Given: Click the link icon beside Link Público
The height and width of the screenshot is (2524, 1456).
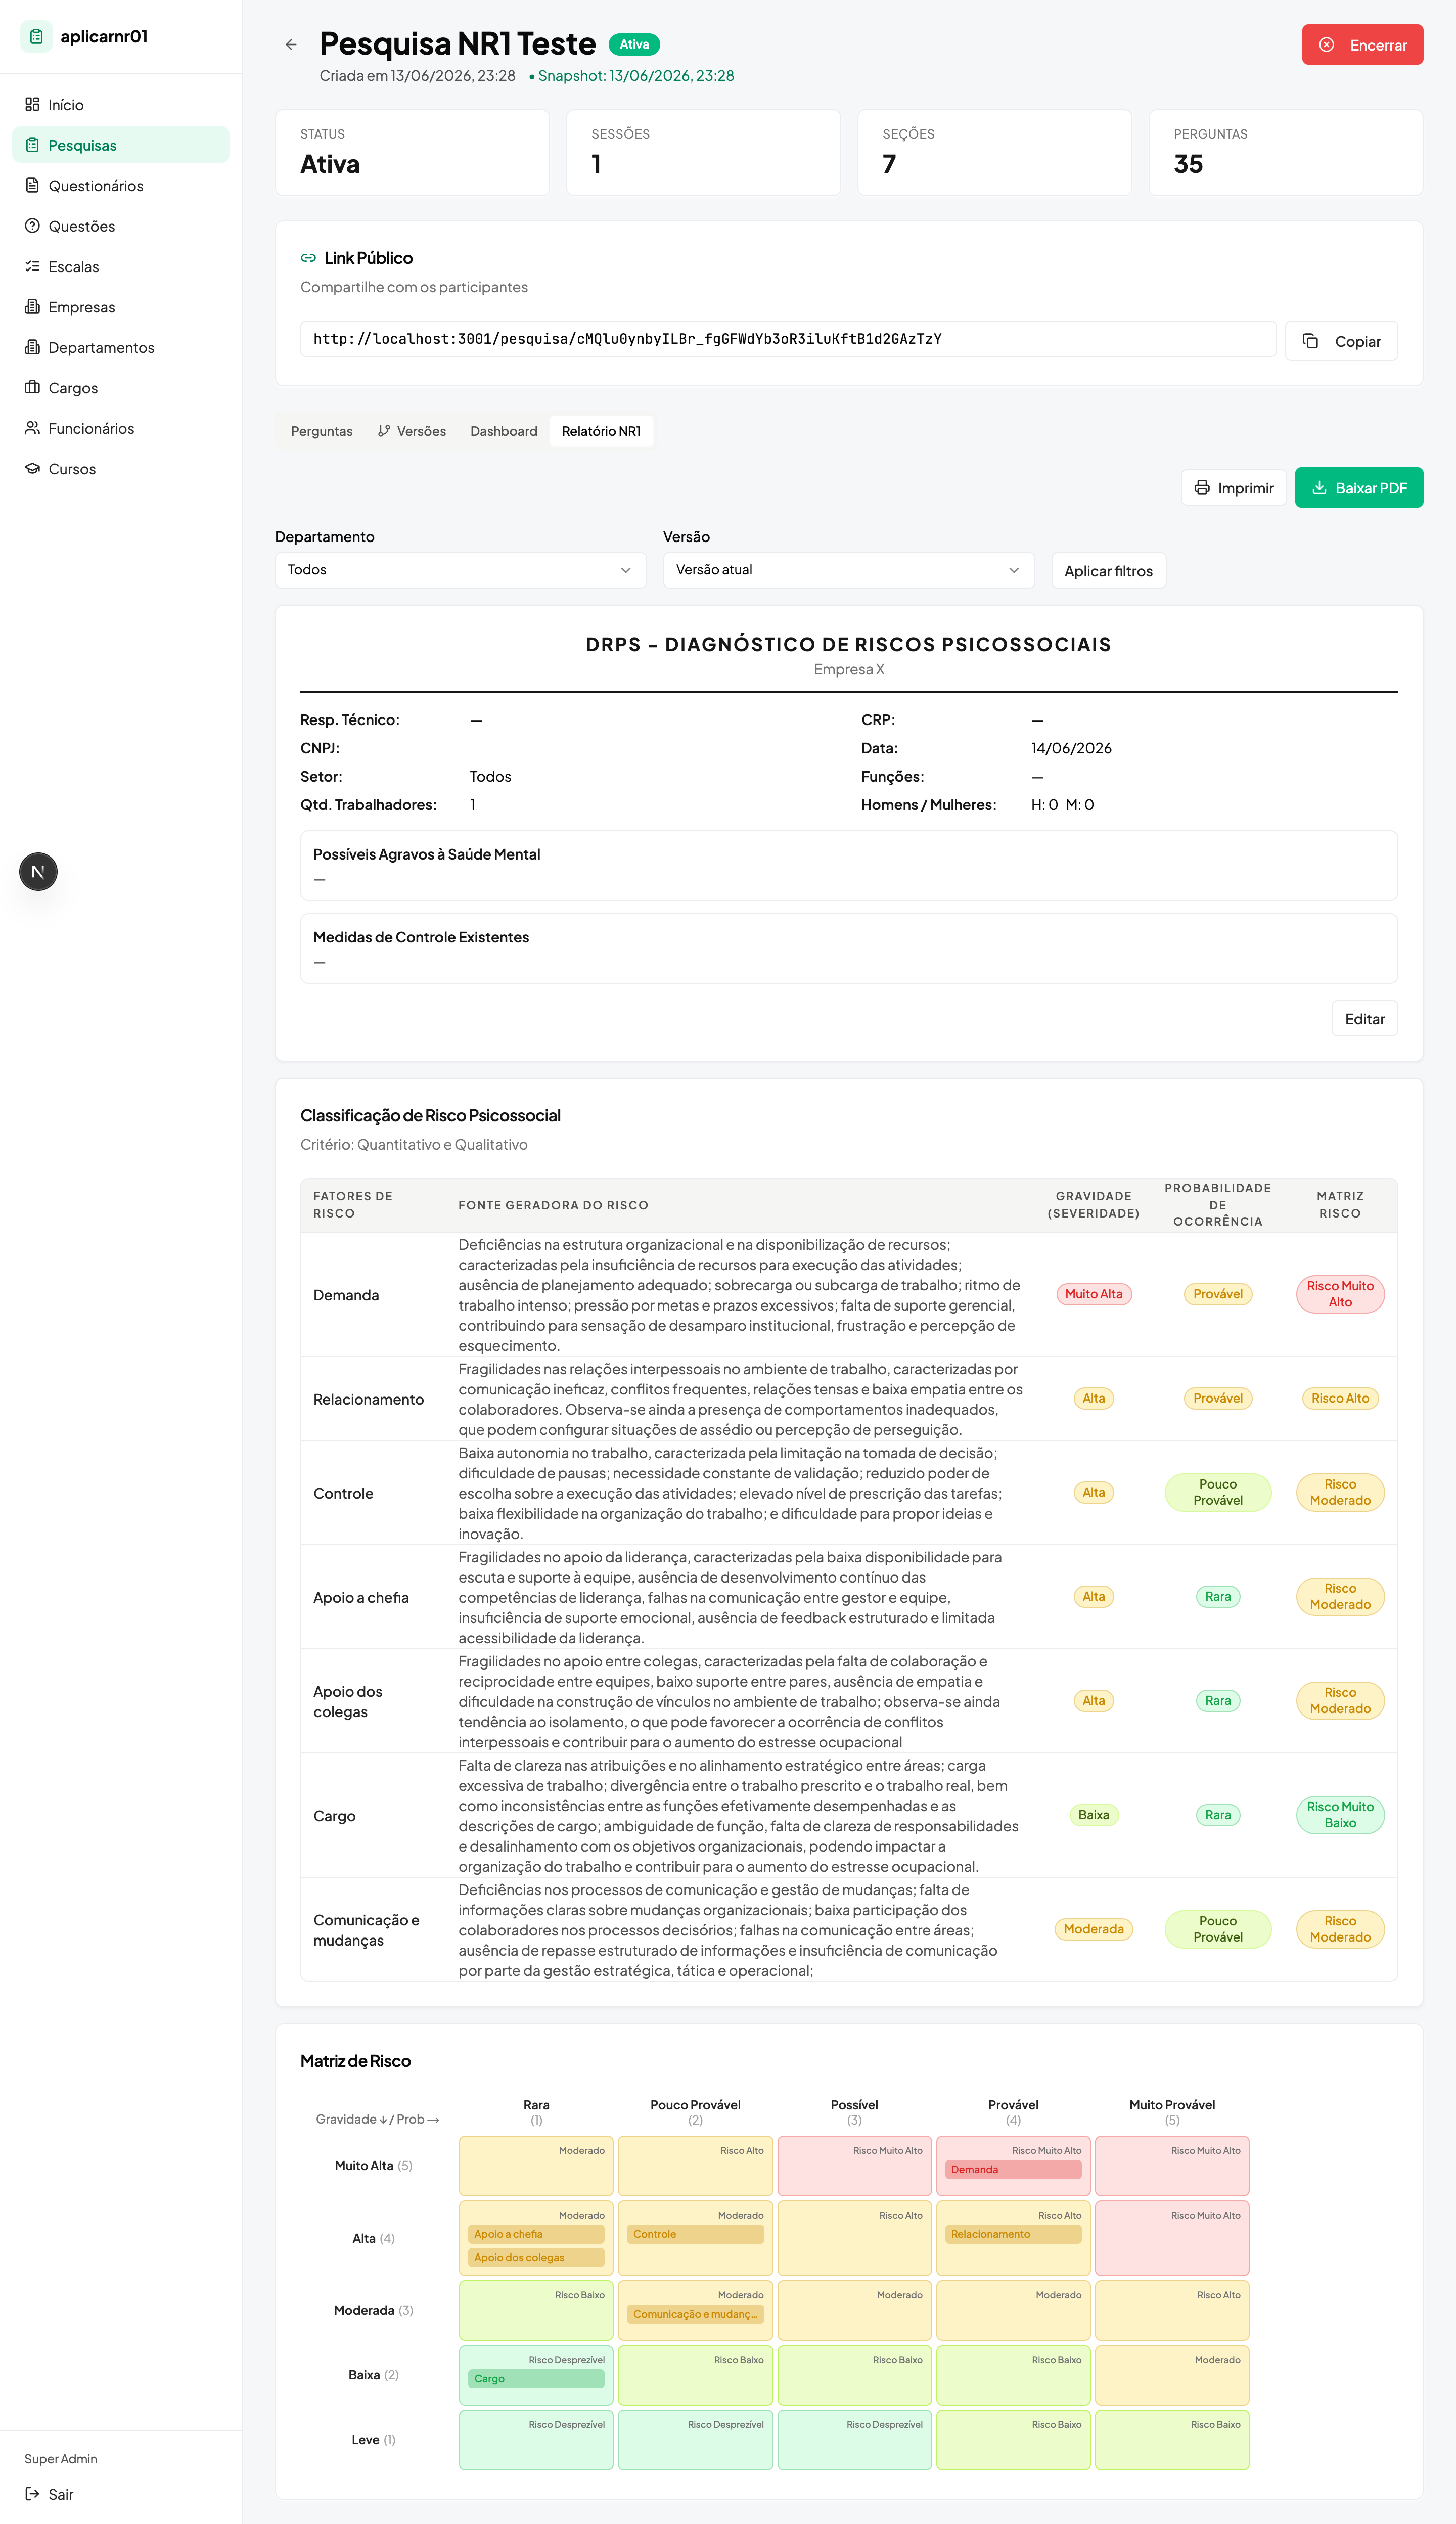Looking at the screenshot, I should pyautogui.click(x=308, y=258).
